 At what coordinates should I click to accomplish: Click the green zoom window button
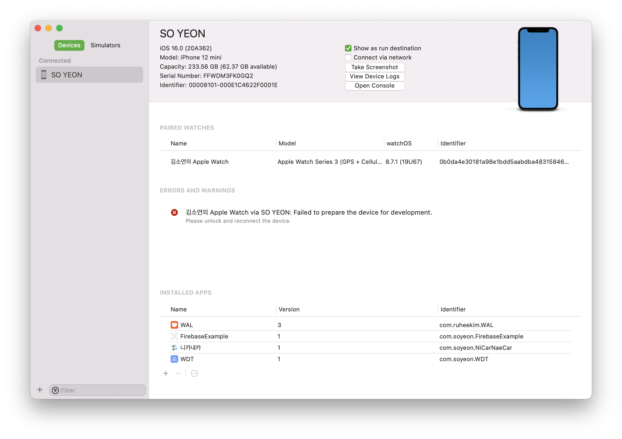(x=59, y=28)
